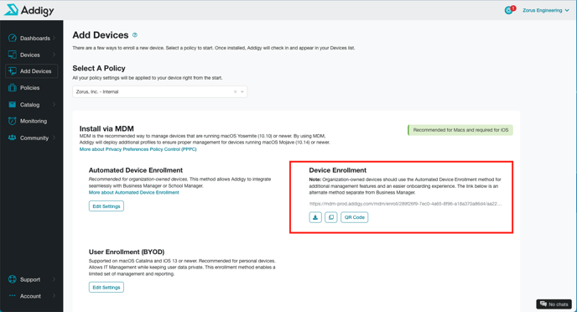Expand the Account submenu chevron
Image resolution: width=577 pixels, height=312 pixels.
[54, 296]
